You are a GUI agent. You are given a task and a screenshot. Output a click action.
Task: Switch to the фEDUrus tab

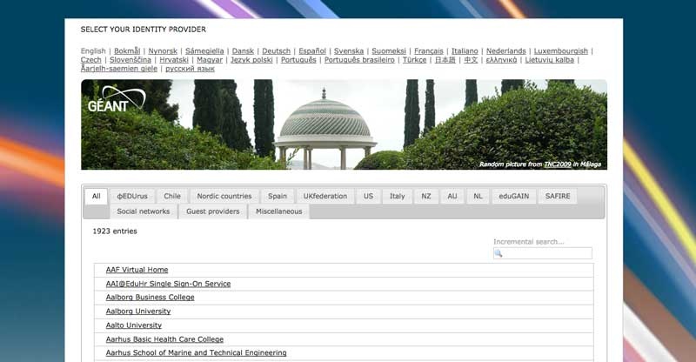point(132,197)
